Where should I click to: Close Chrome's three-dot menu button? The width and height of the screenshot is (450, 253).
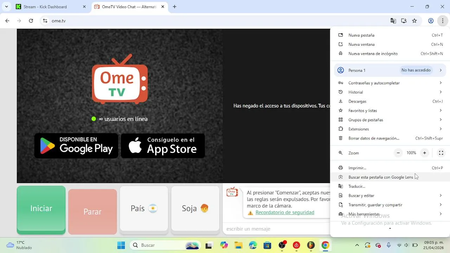click(442, 21)
